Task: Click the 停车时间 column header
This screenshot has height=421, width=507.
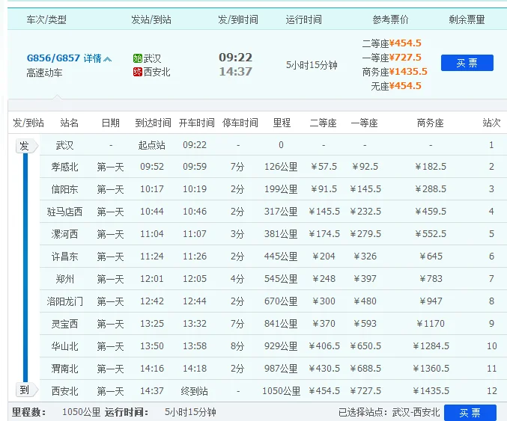Action: point(240,123)
